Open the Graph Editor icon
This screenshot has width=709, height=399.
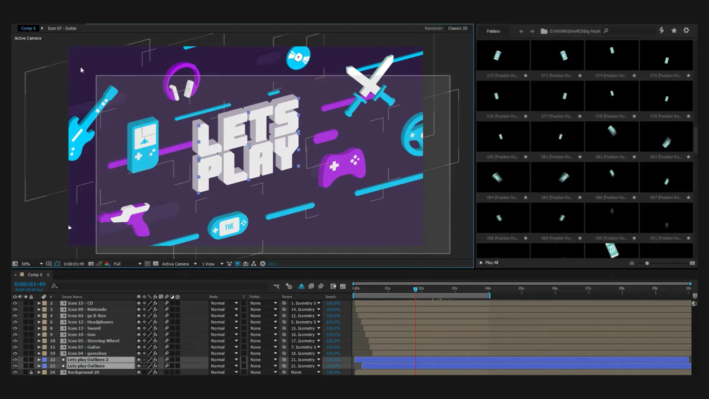(x=343, y=286)
